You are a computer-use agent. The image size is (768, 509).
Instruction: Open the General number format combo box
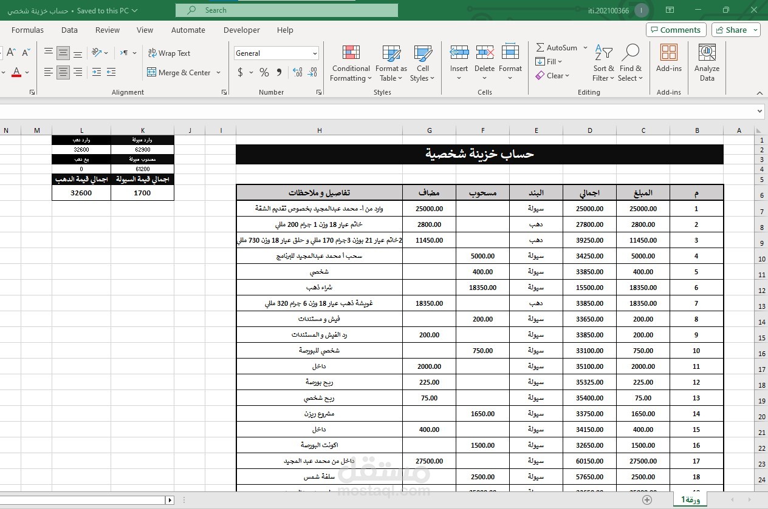point(276,53)
